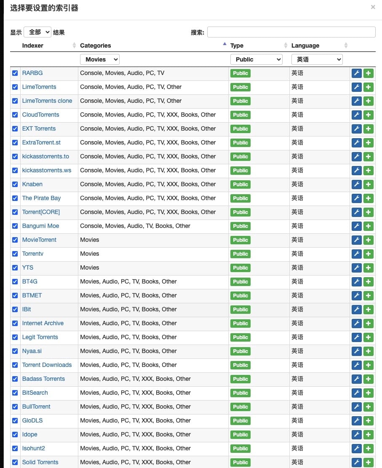
Task: Click the green plus icon for LimeTorrents
Action: (368, 87)
